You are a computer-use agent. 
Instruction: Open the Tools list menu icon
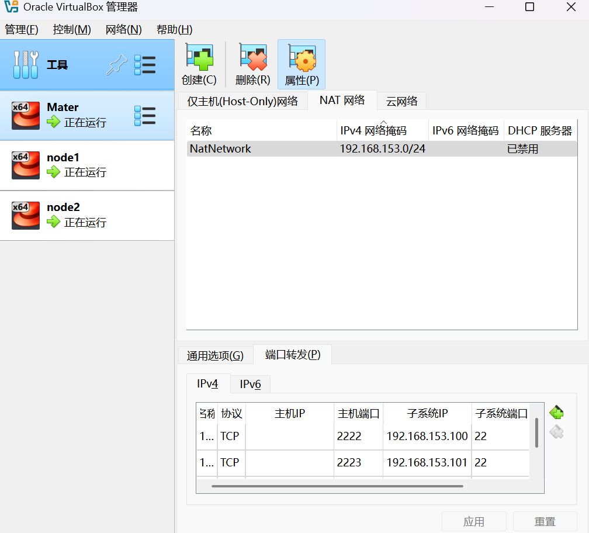pyautogui.click(x=145, y=65)
